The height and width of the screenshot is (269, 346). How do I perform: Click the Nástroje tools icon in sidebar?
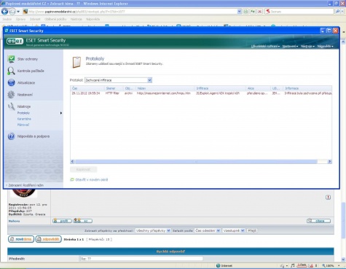coord(11,106)
